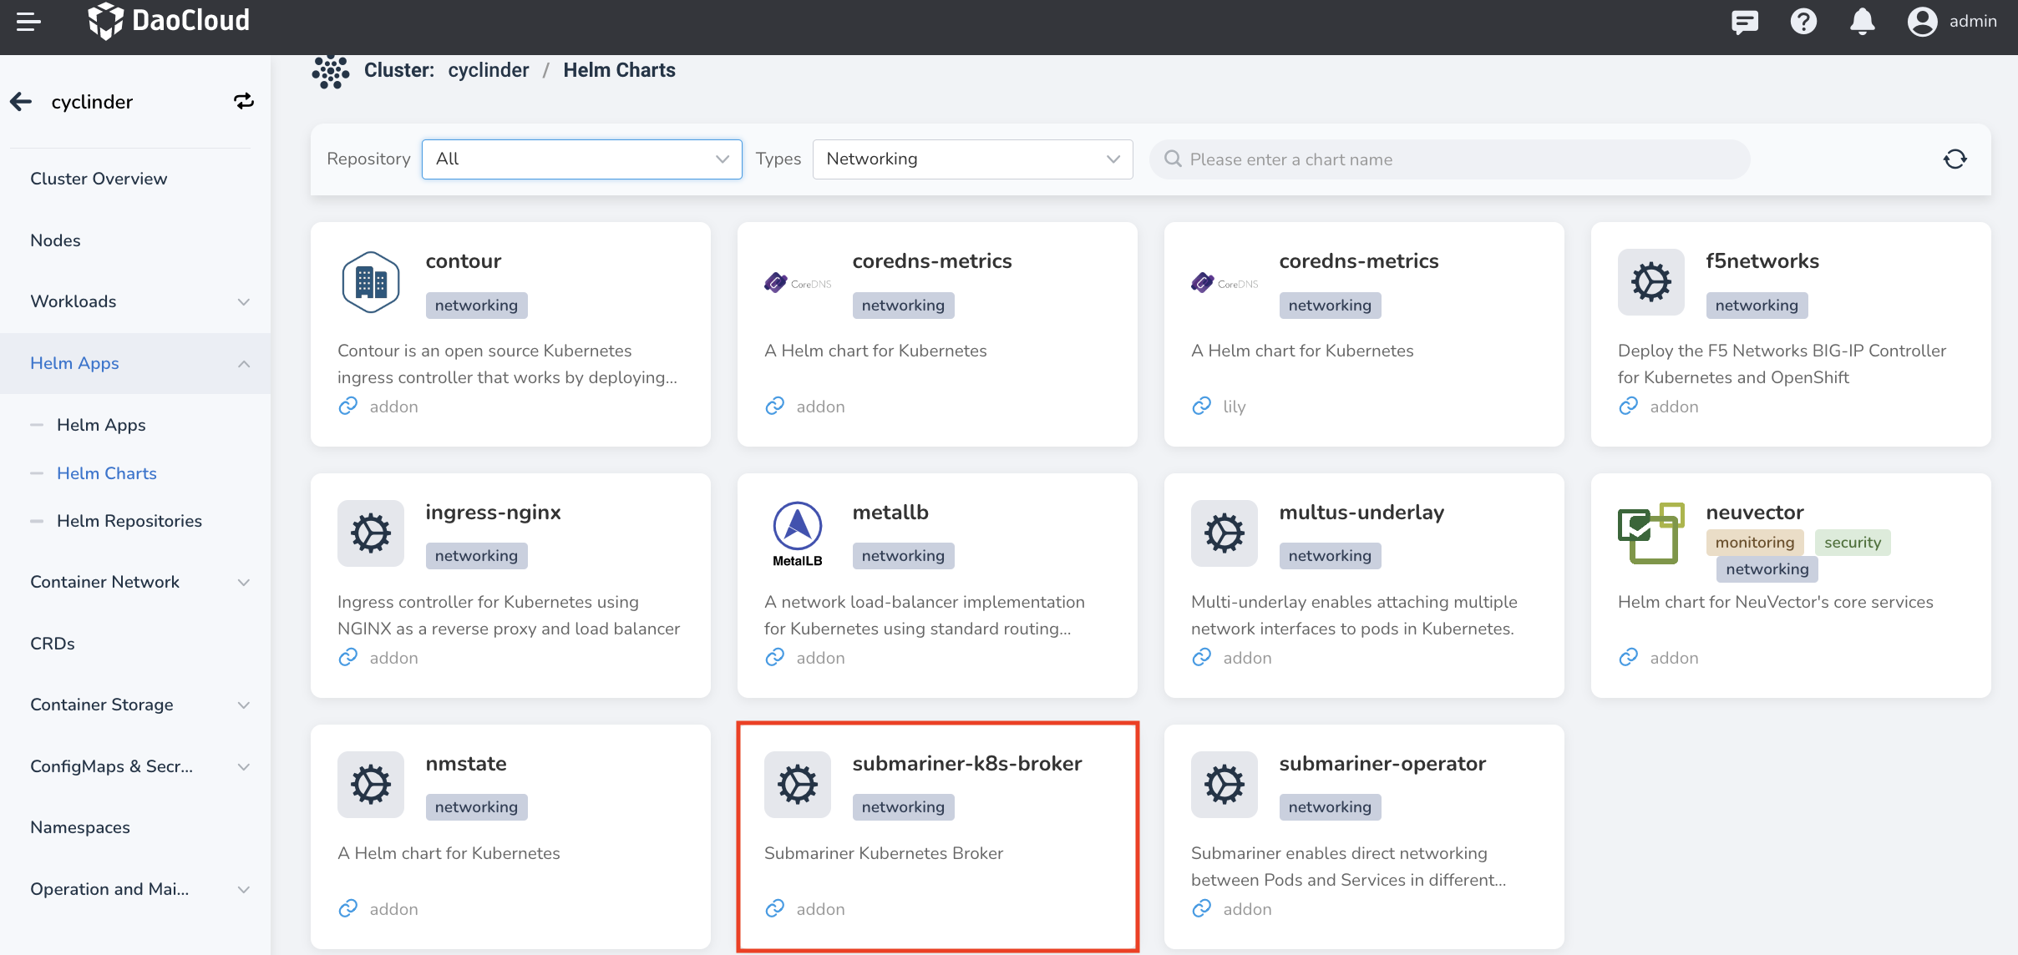Click the lily repository label
Viewport: 2018px width, 955px height.
[x=1235, y=407]
